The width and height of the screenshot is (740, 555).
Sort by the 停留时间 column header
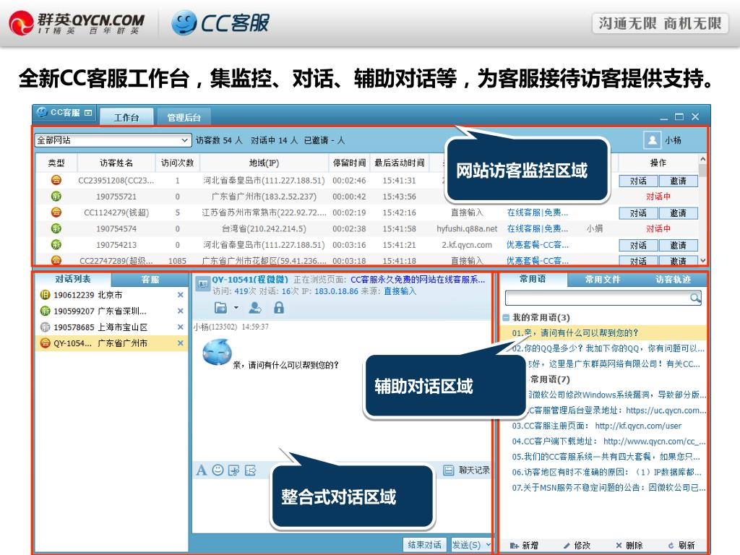pos(349,163)
